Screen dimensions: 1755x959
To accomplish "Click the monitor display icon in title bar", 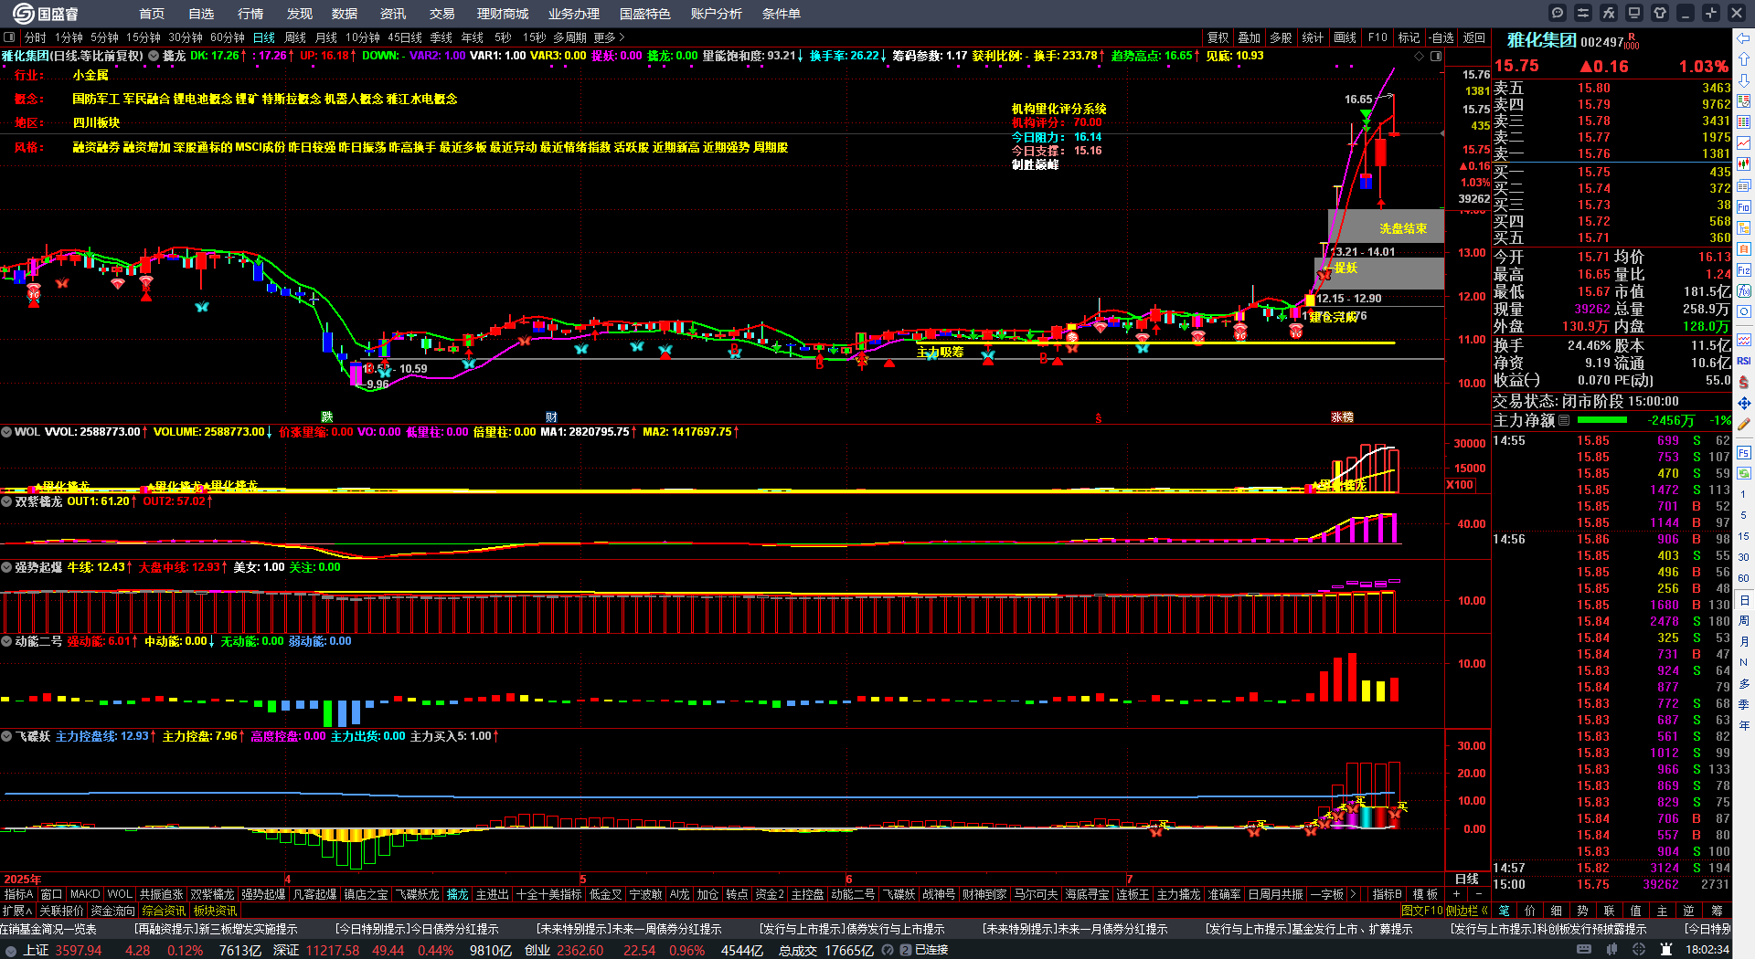I will [x=1634, y=13].
